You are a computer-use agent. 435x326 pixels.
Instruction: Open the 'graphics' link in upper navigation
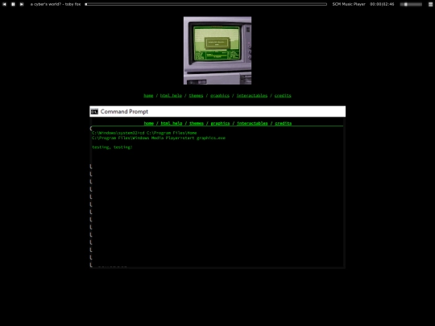tap(220, 95)
